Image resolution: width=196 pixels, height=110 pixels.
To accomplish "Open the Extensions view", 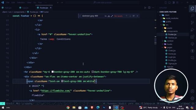I will tap(192, 37).
